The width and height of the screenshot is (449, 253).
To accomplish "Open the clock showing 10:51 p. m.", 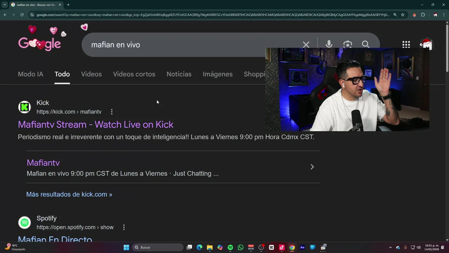I will [432, 247].
